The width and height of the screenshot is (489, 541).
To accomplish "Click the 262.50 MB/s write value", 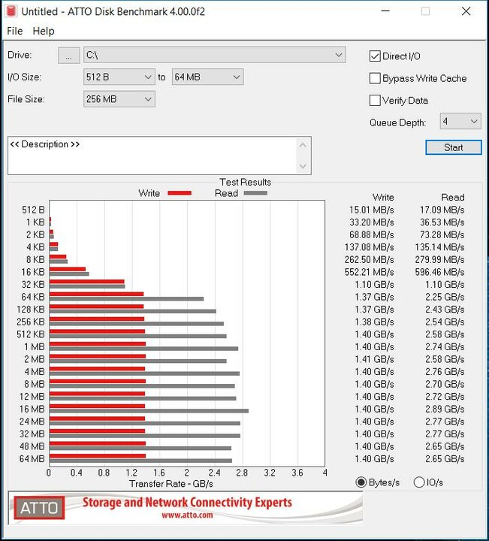I will point(369,259).
